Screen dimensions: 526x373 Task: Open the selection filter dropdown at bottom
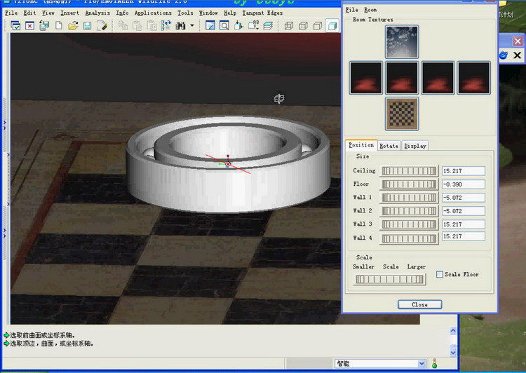click(422, 364)
